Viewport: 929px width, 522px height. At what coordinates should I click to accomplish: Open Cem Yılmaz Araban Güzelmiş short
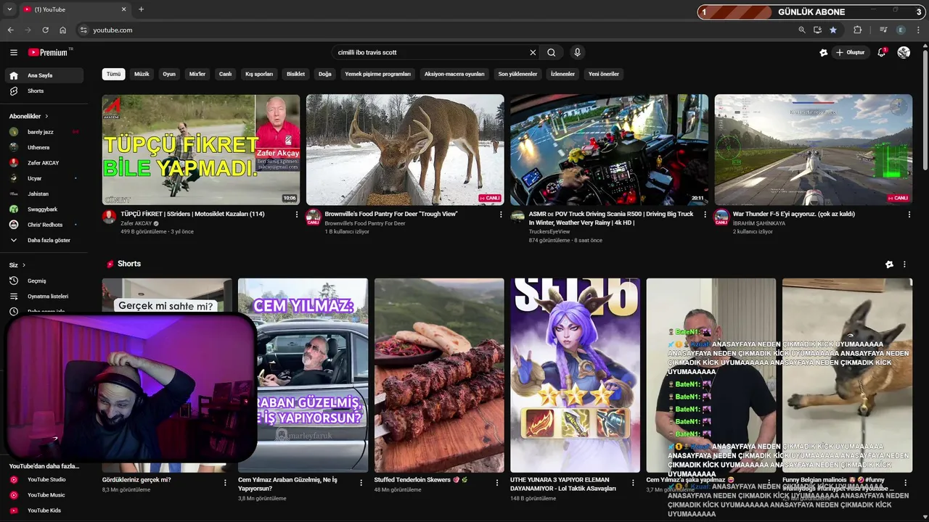(x=303, y=376)
